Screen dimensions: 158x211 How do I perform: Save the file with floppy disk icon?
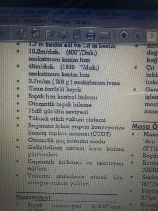77,35
